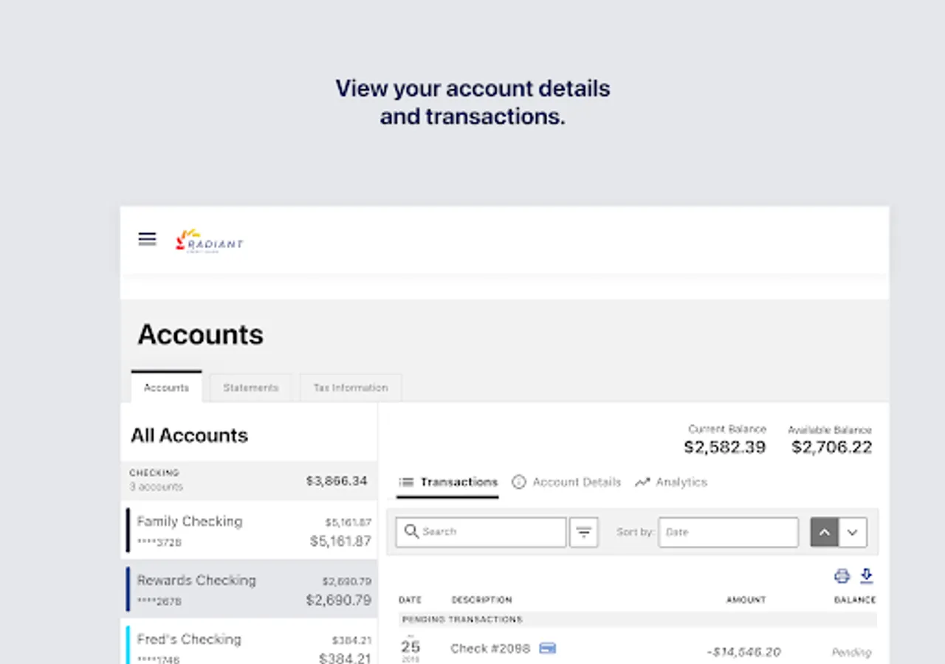Click the search magnifier icon
The width and height of the screenshot is (945, 664).
tap(412, 531)
